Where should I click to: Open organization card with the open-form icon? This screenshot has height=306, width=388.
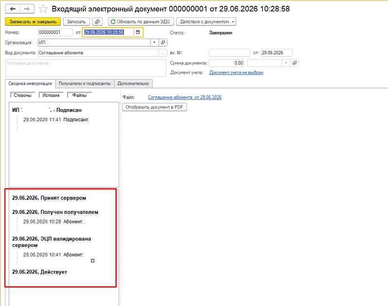point(163,43)
